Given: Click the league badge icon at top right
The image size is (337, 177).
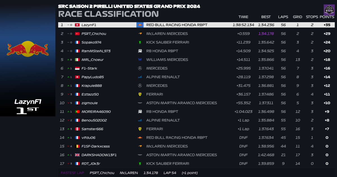Looking at the screenshot, I should point(329,10).
